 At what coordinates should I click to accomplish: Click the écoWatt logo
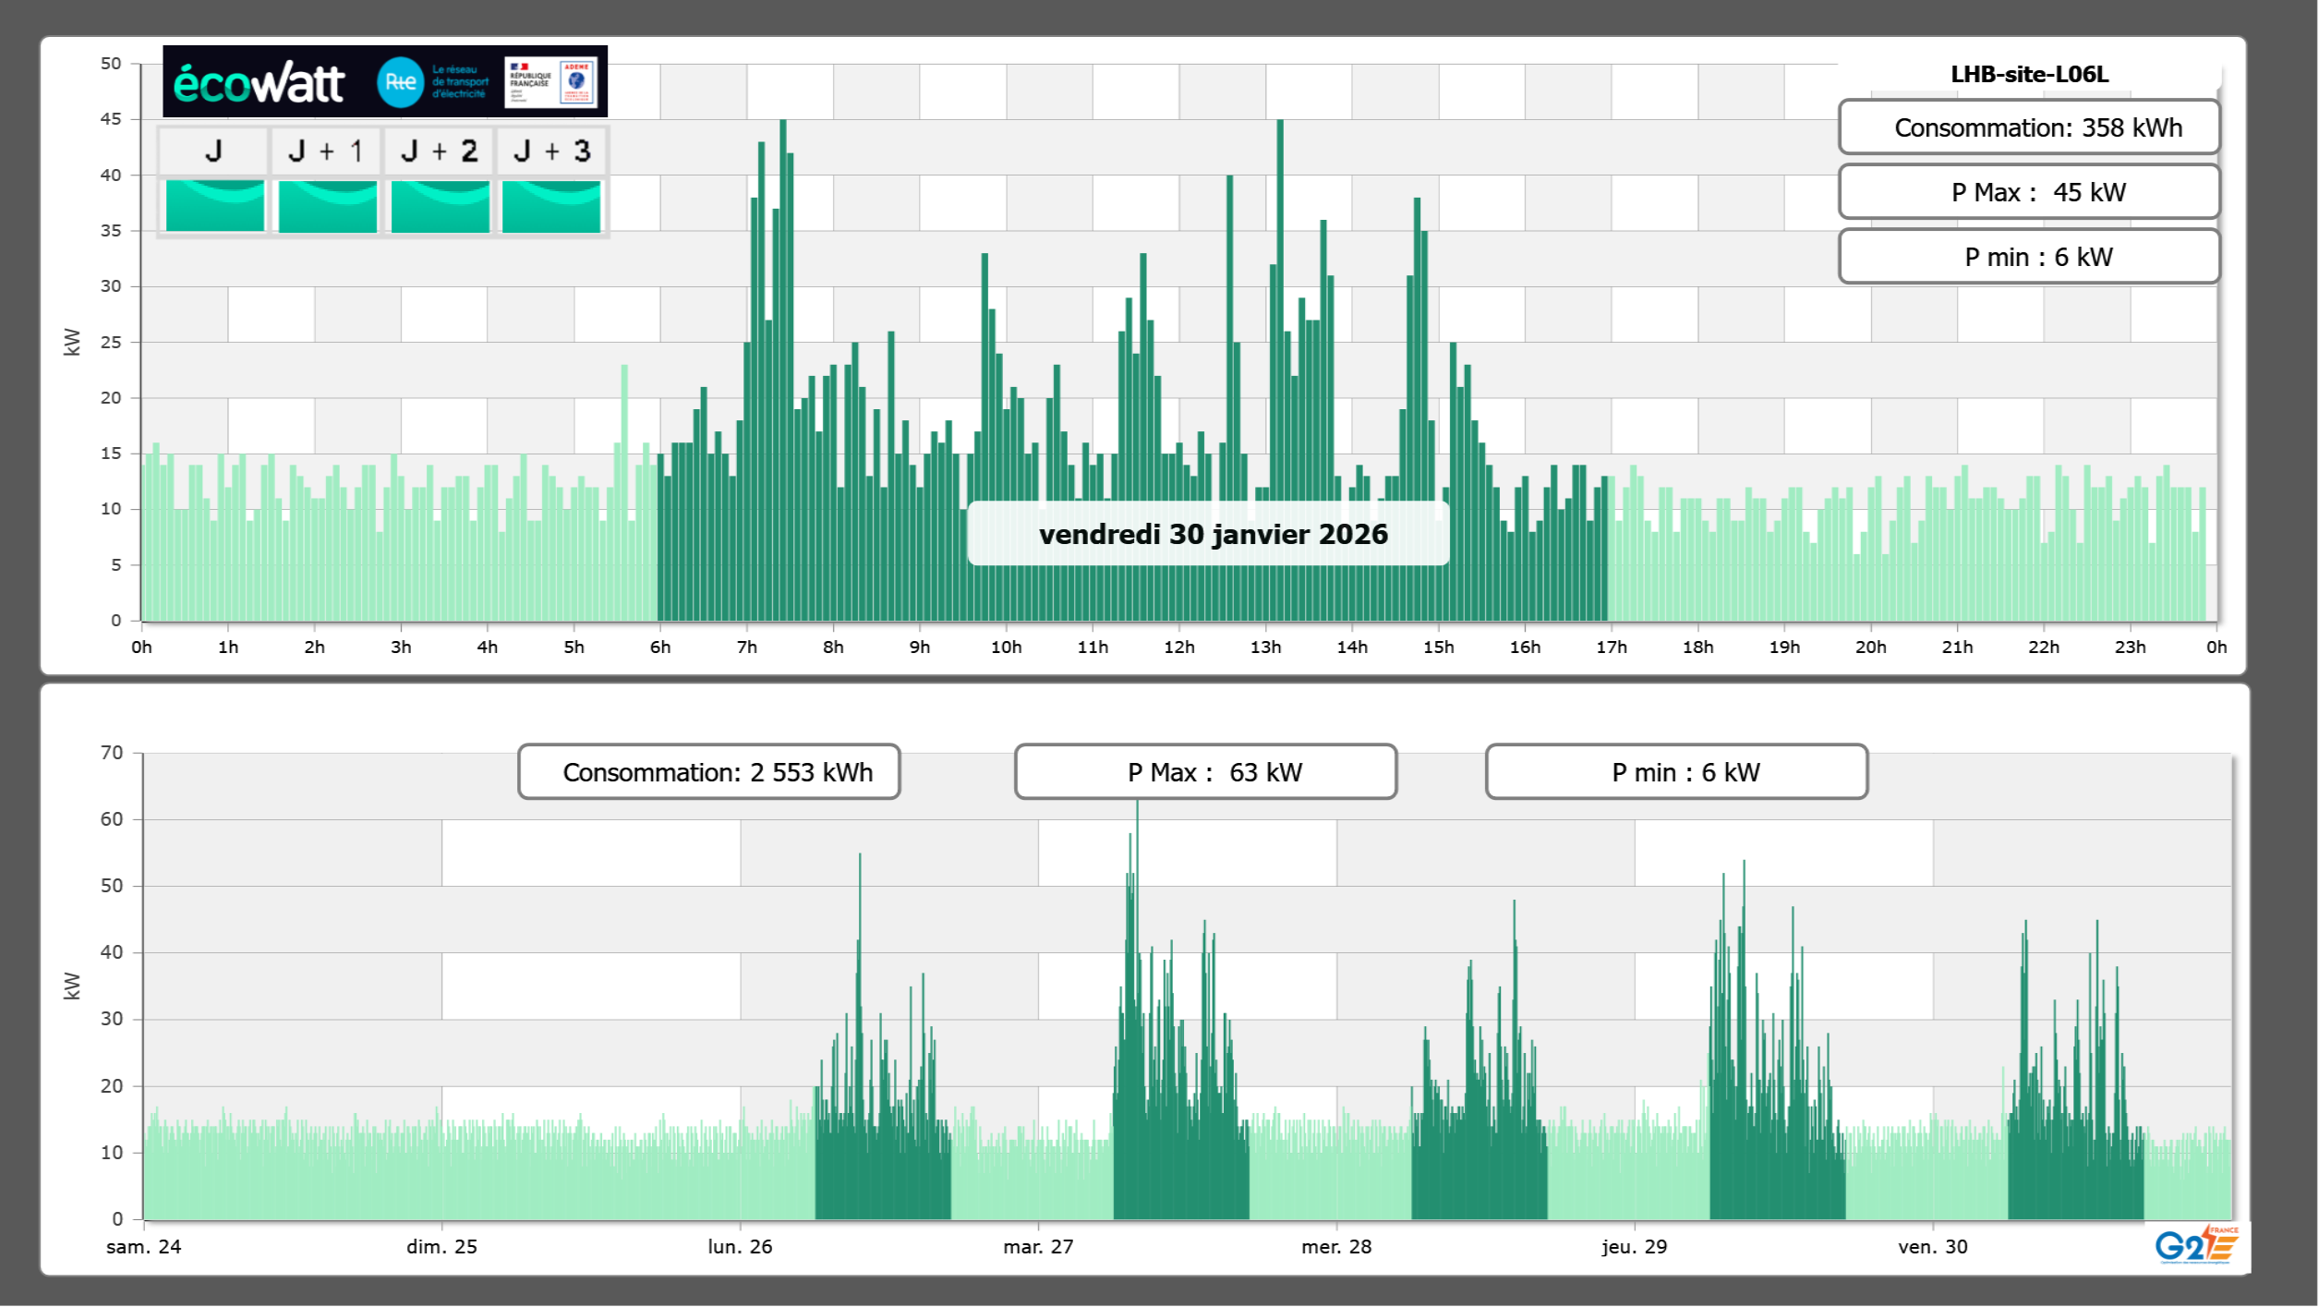point(259,83)
